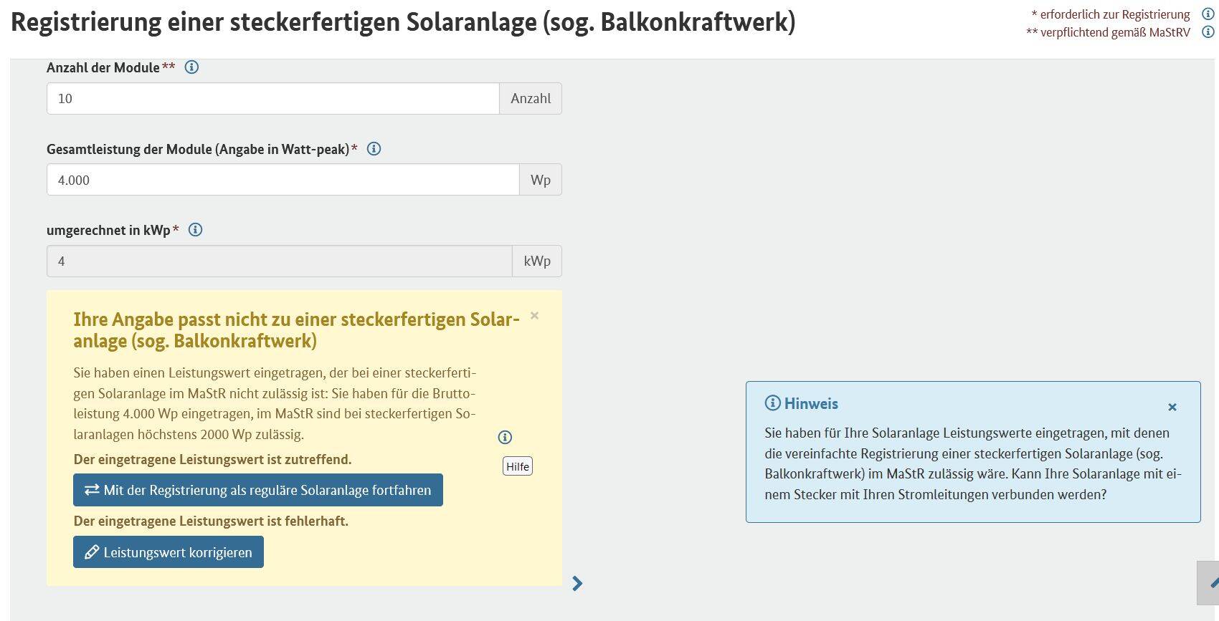This screenshot has width=1219, height=621.
Task: Click the Wp unit label
Action: point(541,180)
